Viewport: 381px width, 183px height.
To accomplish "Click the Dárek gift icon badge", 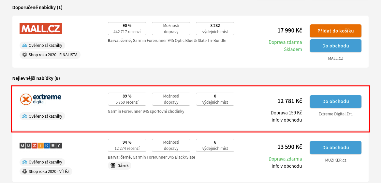I will [120, 166].
